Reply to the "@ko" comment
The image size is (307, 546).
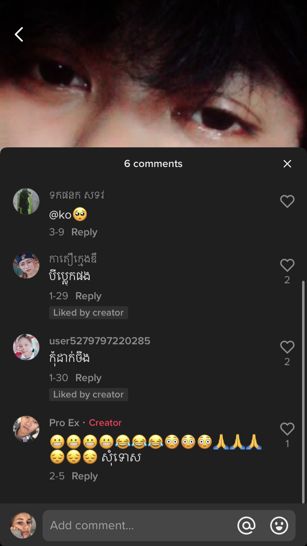coord(84,232)
